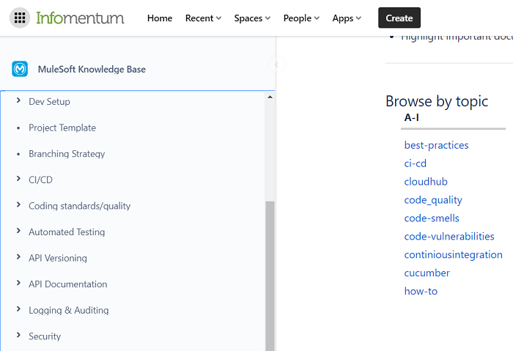Open the continiousintegration topic link

[x=453, y=255]
